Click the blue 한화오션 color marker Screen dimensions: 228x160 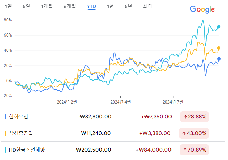[6, 117]
